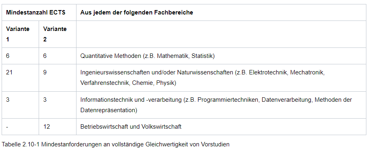Click the 'Mindestanzahl ECTS' header cell
The height and width of the screenshot is (152, 370).
point(39,12)
